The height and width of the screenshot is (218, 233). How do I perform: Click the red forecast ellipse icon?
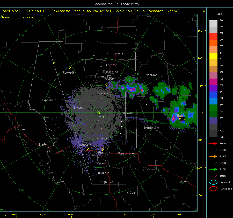click(213, 189)
